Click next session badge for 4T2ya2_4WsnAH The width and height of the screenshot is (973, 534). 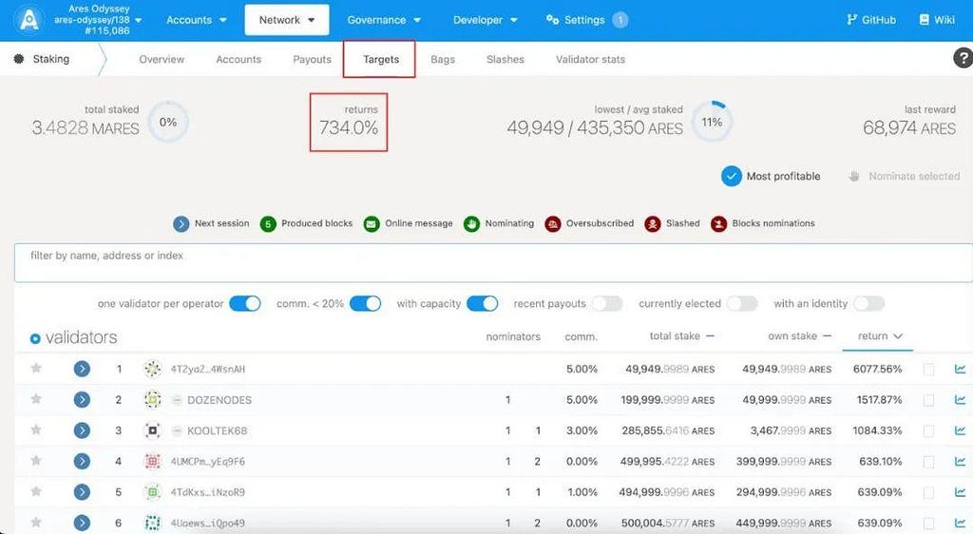(x=82, y=369)
